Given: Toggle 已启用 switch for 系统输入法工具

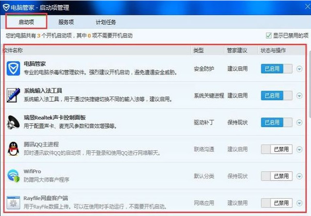Looking at the screenshot, I should pos(277,96).
